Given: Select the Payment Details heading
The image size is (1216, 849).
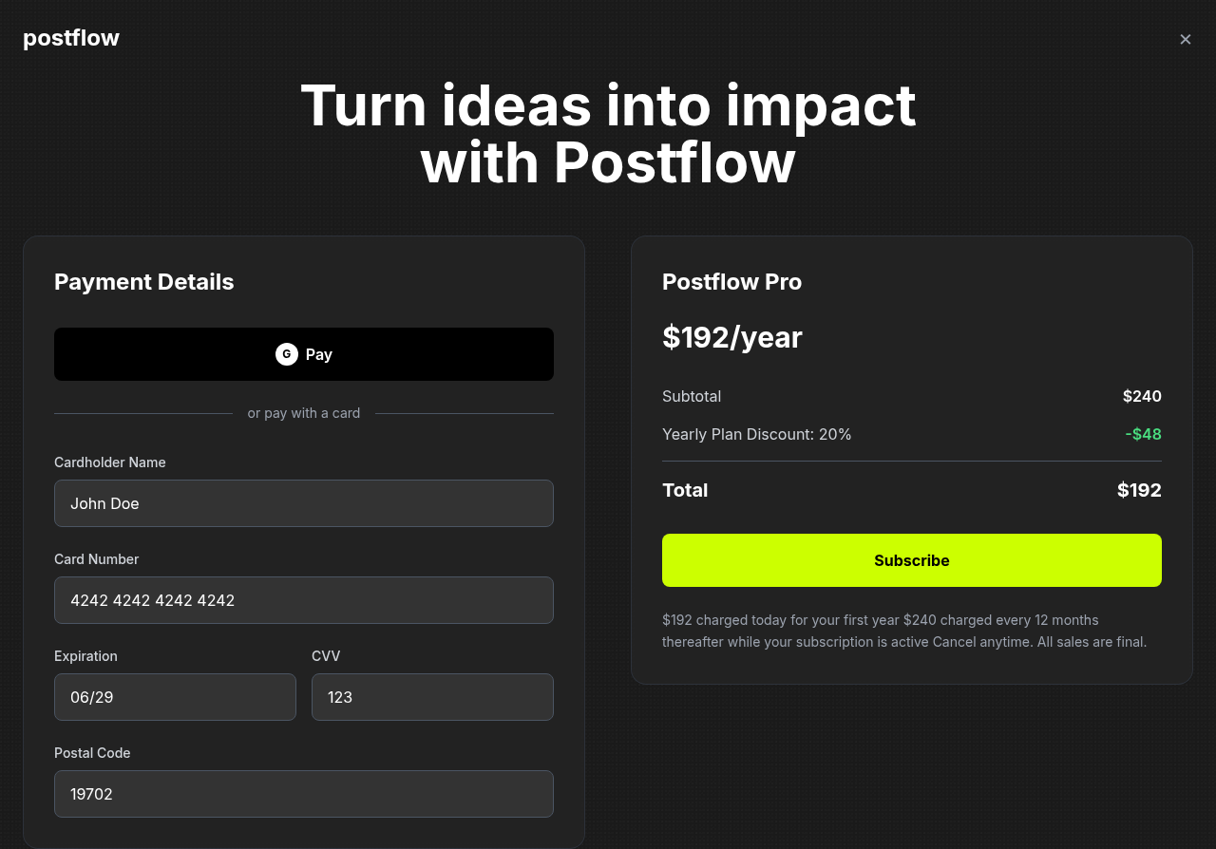Looking at the screenshot, I should tap(143, 281).
